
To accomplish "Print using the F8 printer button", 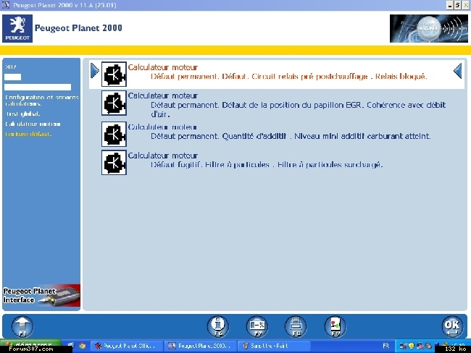I will 296,326.
